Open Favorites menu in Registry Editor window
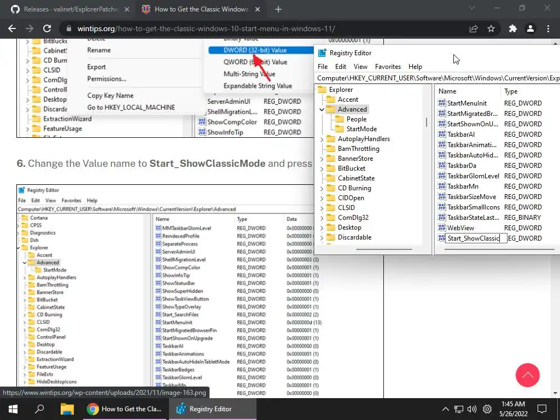560x420 pixels. click(x=388, y=66)
